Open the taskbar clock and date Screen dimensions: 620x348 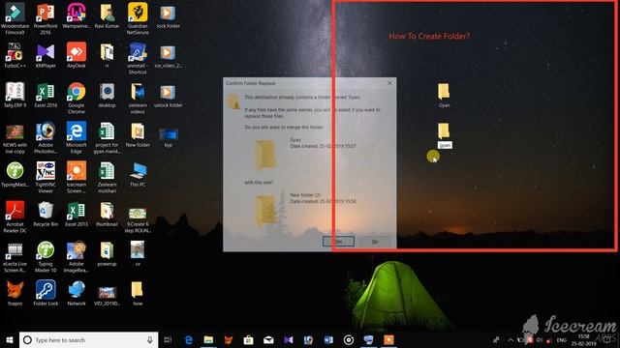(x=583, y=339)
